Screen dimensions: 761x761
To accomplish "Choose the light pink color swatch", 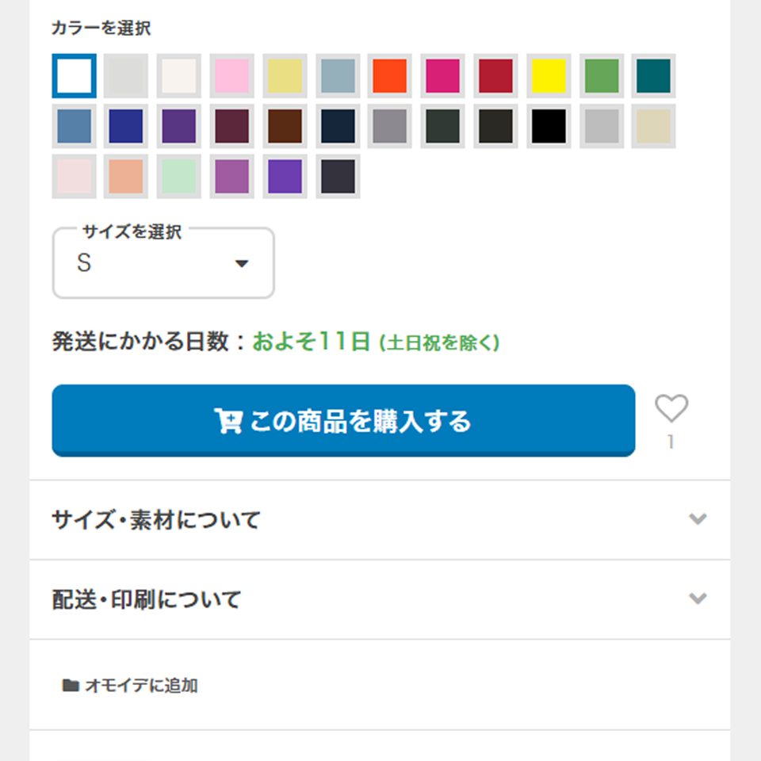I will [x=232, y=76].
